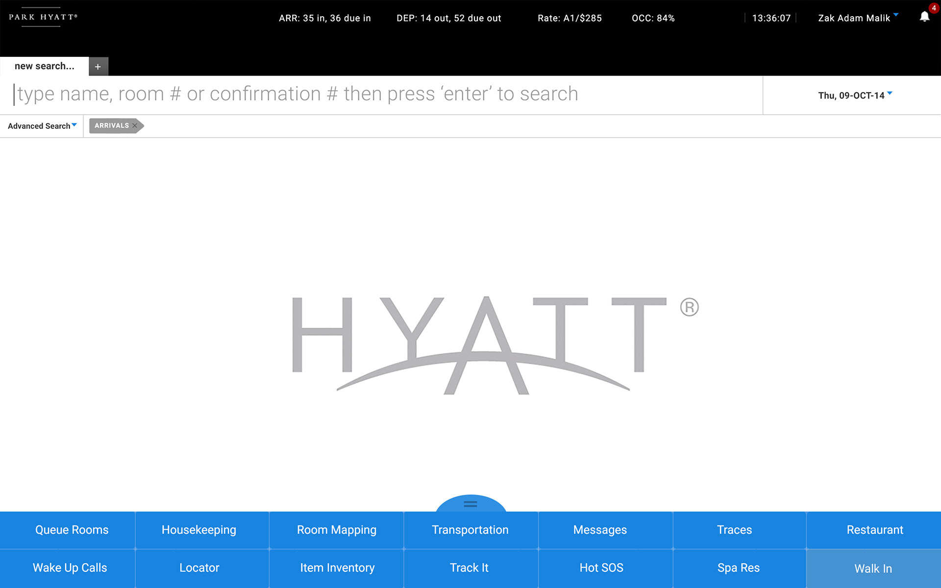941x588 pixels.
Task: Open the Housekeeping module
Action: [x=202, y=530]
